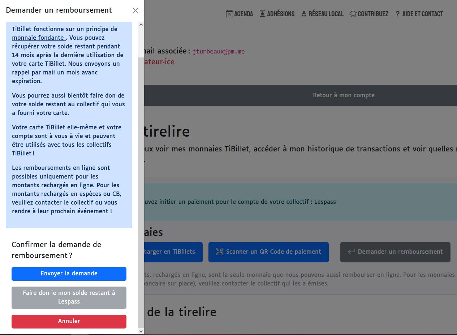Click Retour à mon compte

[x=343, y=95]
